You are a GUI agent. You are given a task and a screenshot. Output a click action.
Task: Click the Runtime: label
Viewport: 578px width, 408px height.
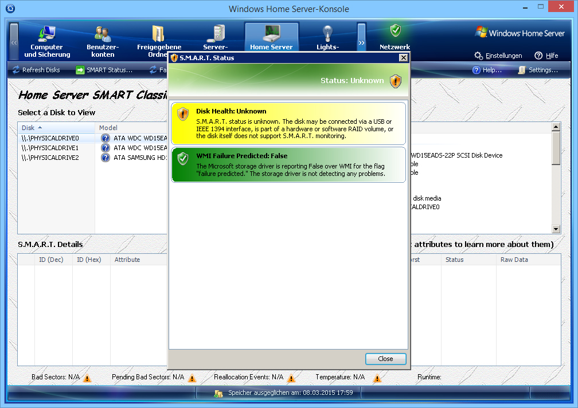[429, 377]
